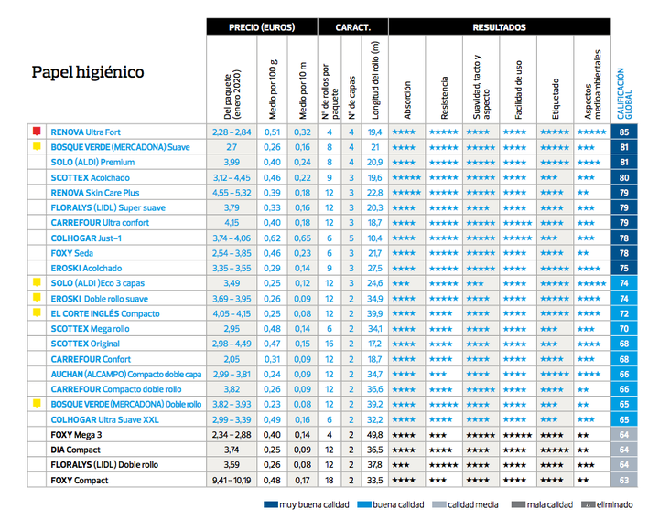Click the roll length value 49,8
This screenshot has width=659, height=519.
point(375,435)
